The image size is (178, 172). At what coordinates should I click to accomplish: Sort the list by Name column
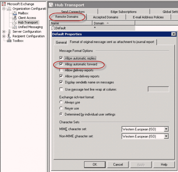tap(71, 23)
